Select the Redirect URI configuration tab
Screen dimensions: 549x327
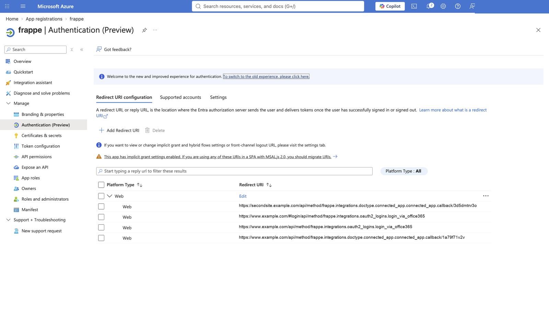124,97
